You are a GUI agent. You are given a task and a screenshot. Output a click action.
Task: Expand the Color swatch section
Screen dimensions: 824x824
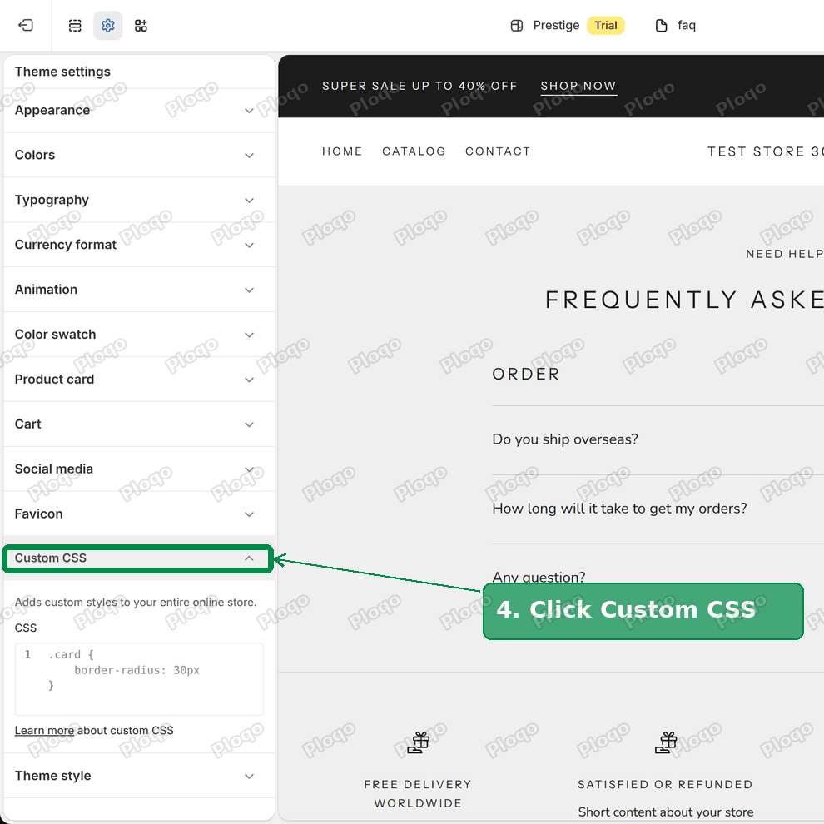point(139,335)
